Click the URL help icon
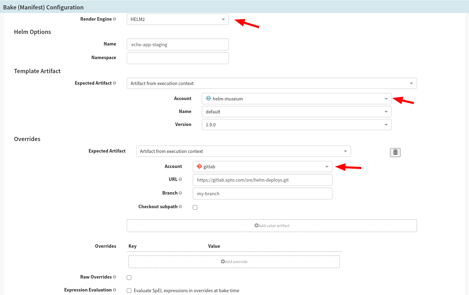Image resolution: width=469 pixels, height=295 pixels. (x=180, y=179)
